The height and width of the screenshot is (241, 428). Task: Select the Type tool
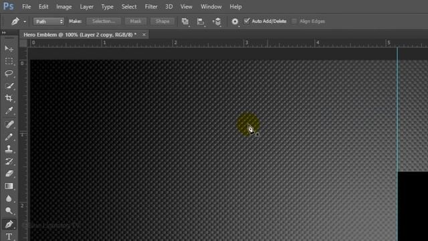[x=9, y=236]
